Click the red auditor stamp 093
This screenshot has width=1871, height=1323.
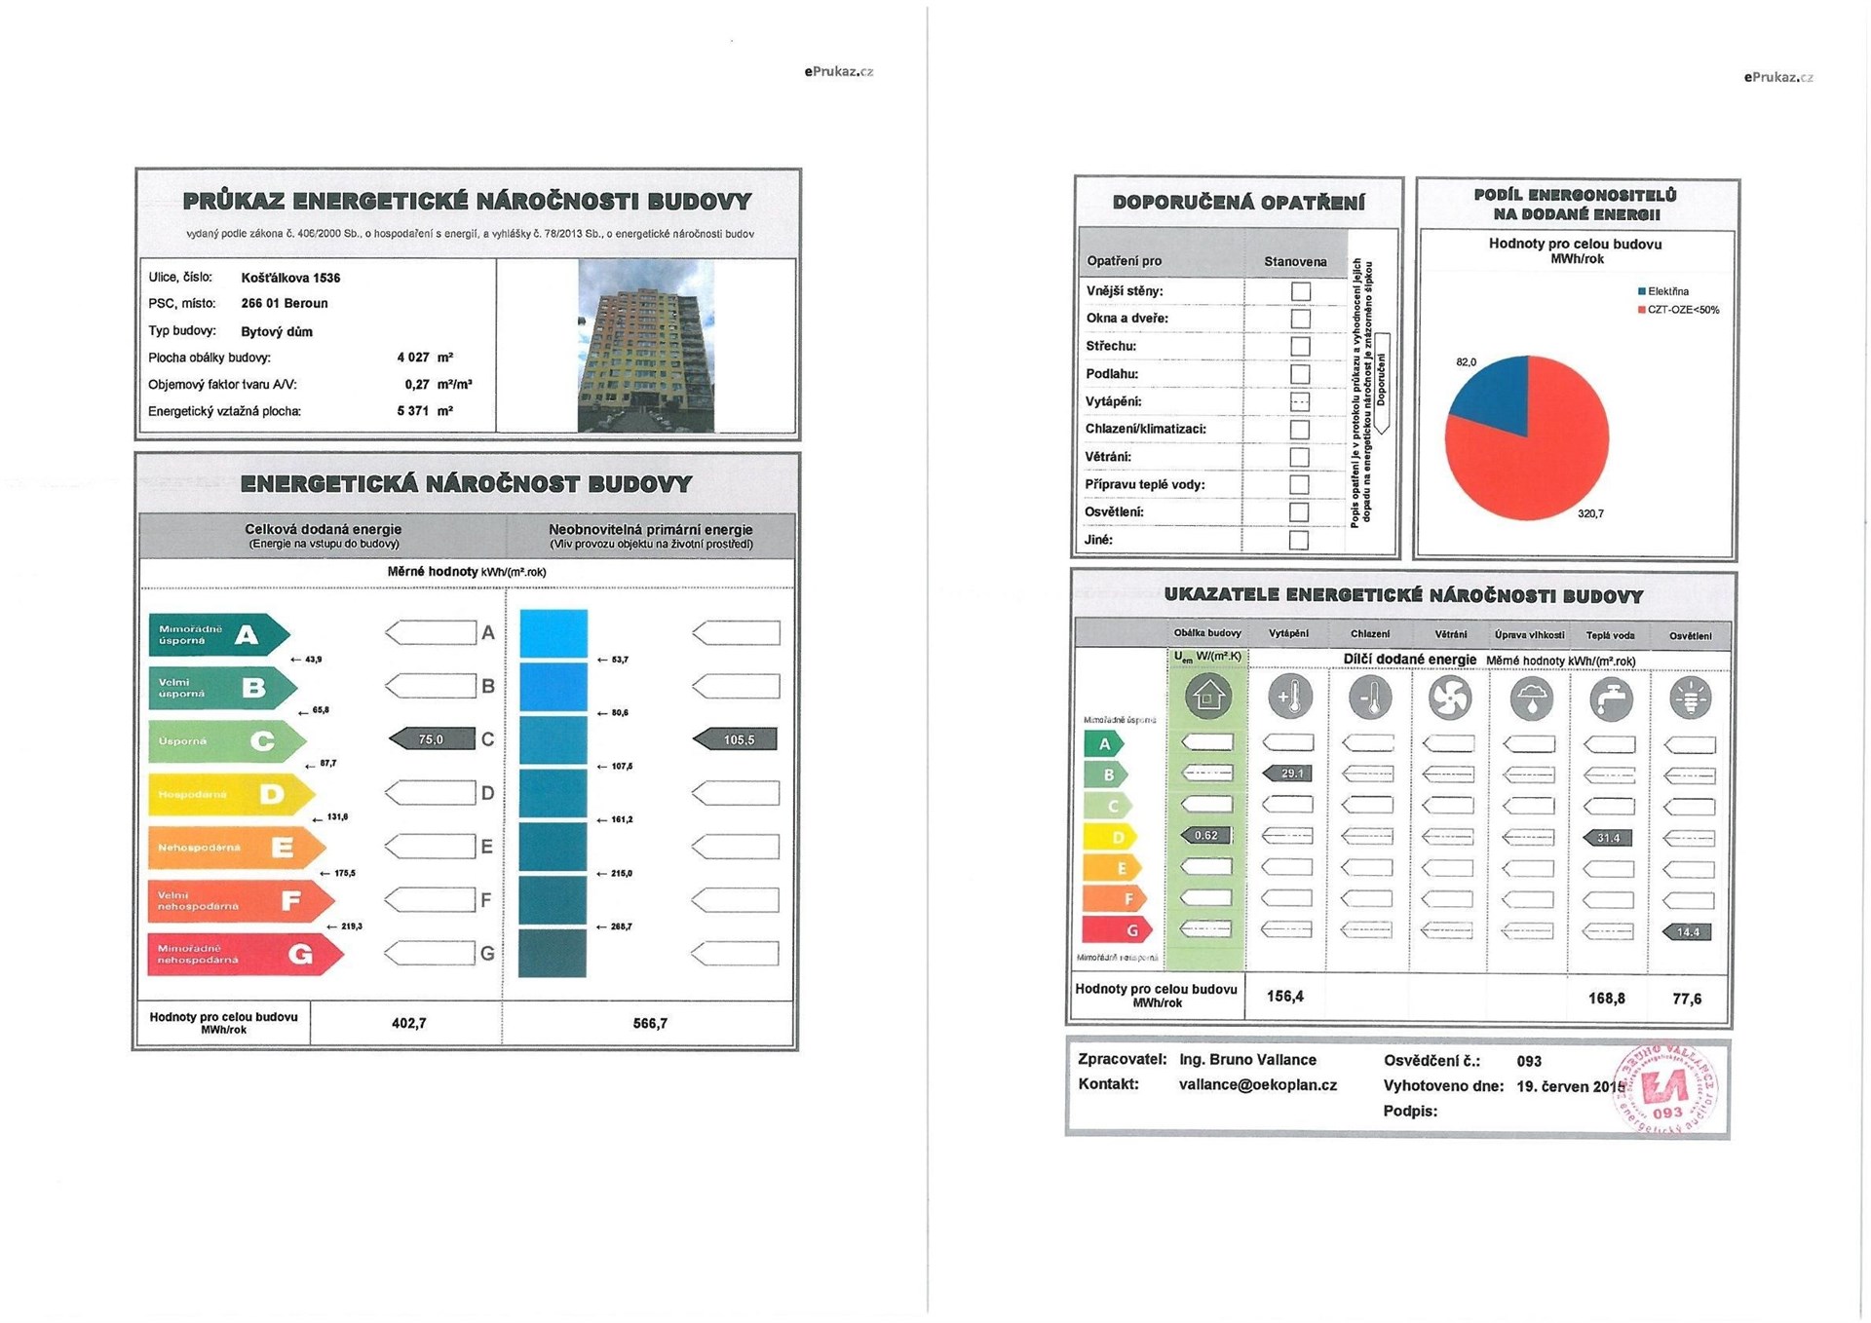(x=1666, y=1090)
